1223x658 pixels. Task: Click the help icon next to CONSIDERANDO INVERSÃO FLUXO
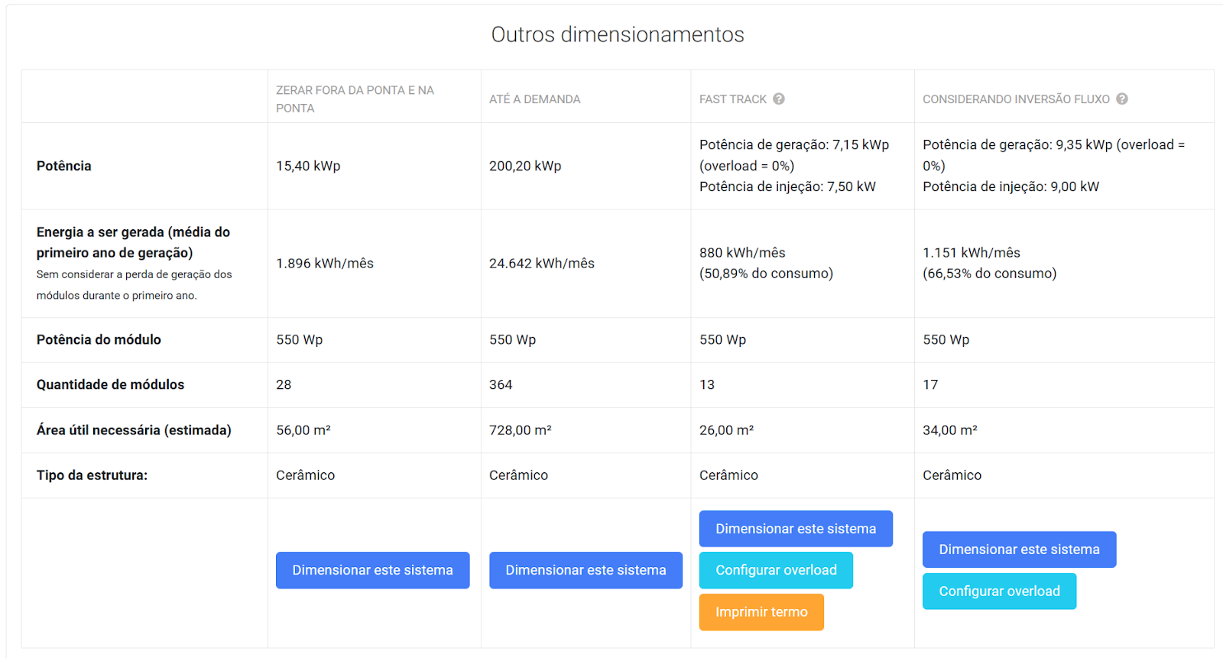click(1121, 99)
